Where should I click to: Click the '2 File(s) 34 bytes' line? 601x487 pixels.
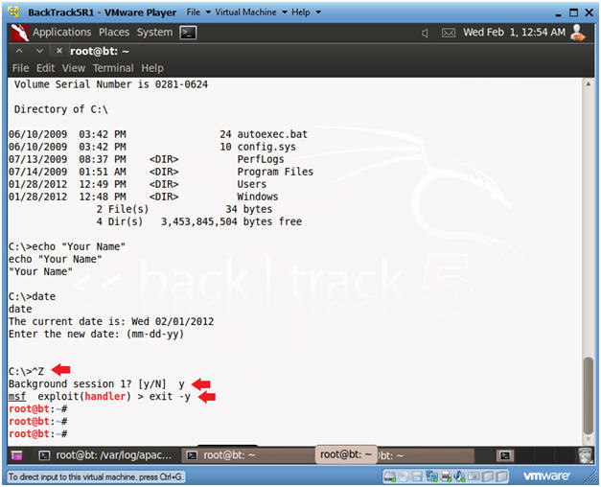[184, 209]
